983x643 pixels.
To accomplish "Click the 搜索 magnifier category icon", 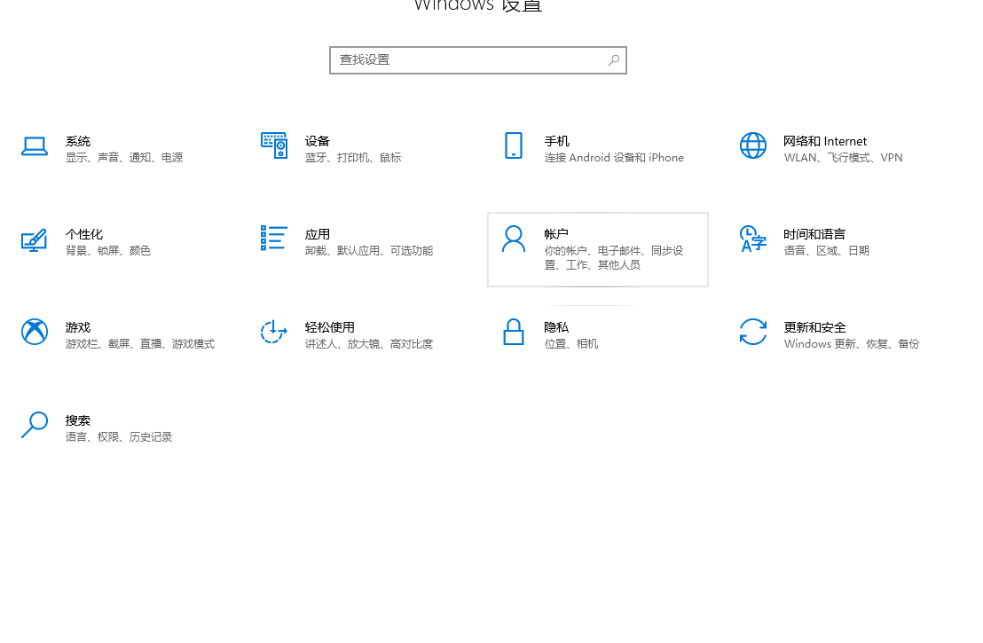I will tap(35, 426).
